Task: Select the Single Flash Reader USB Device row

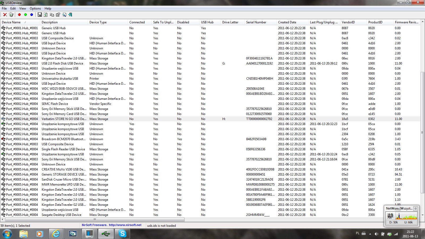Action: point(210,149)
